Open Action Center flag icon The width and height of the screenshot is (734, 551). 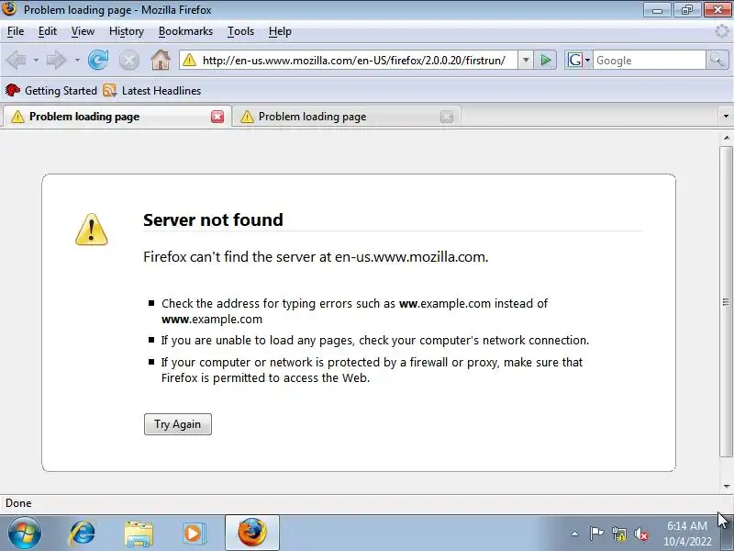(x=596, y=534)
